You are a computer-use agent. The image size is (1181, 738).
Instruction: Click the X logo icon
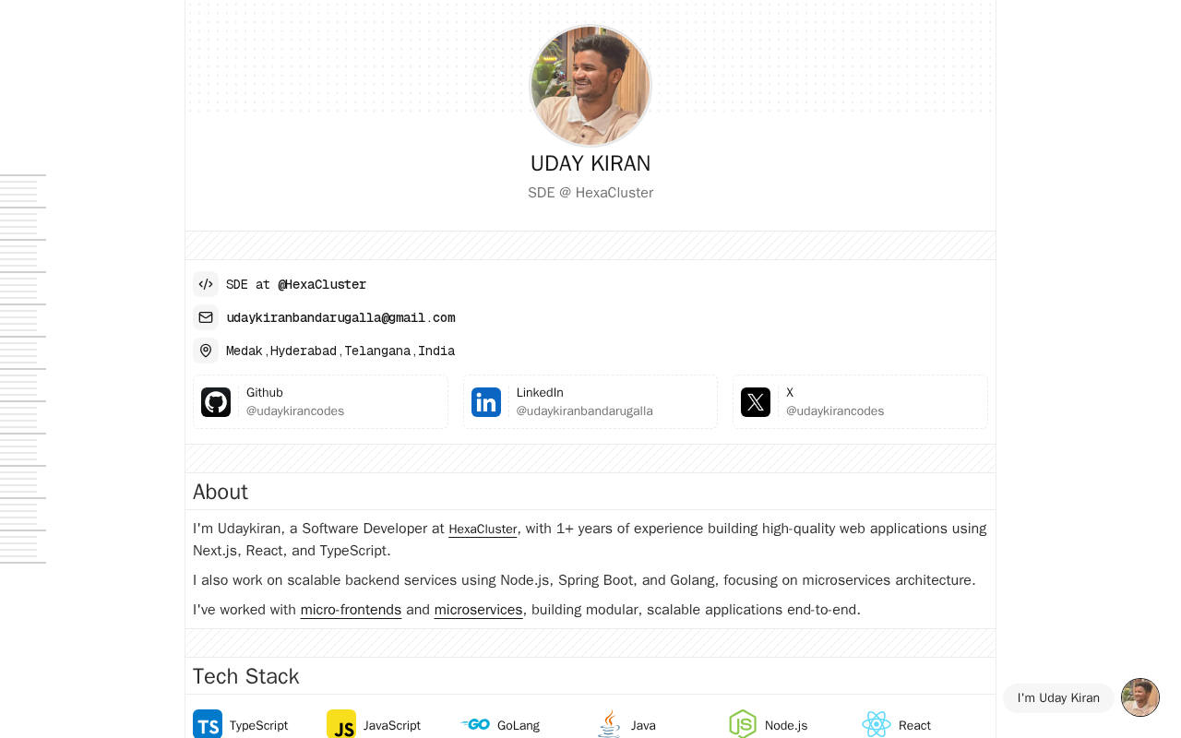tap(756, 402)
